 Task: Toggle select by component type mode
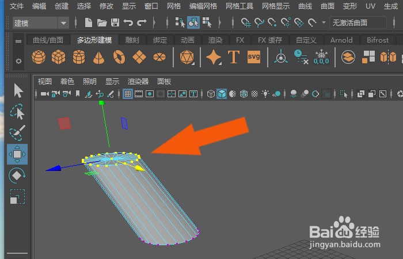207,22
